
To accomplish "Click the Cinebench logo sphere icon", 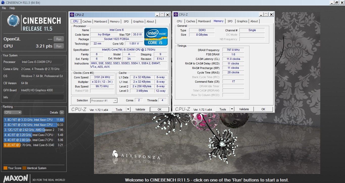I will [13, 21].
